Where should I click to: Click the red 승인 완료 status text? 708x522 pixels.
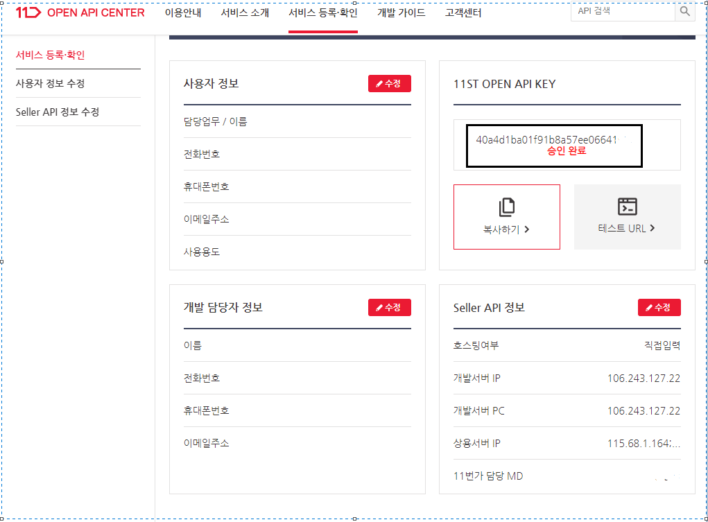pos(567,151)
